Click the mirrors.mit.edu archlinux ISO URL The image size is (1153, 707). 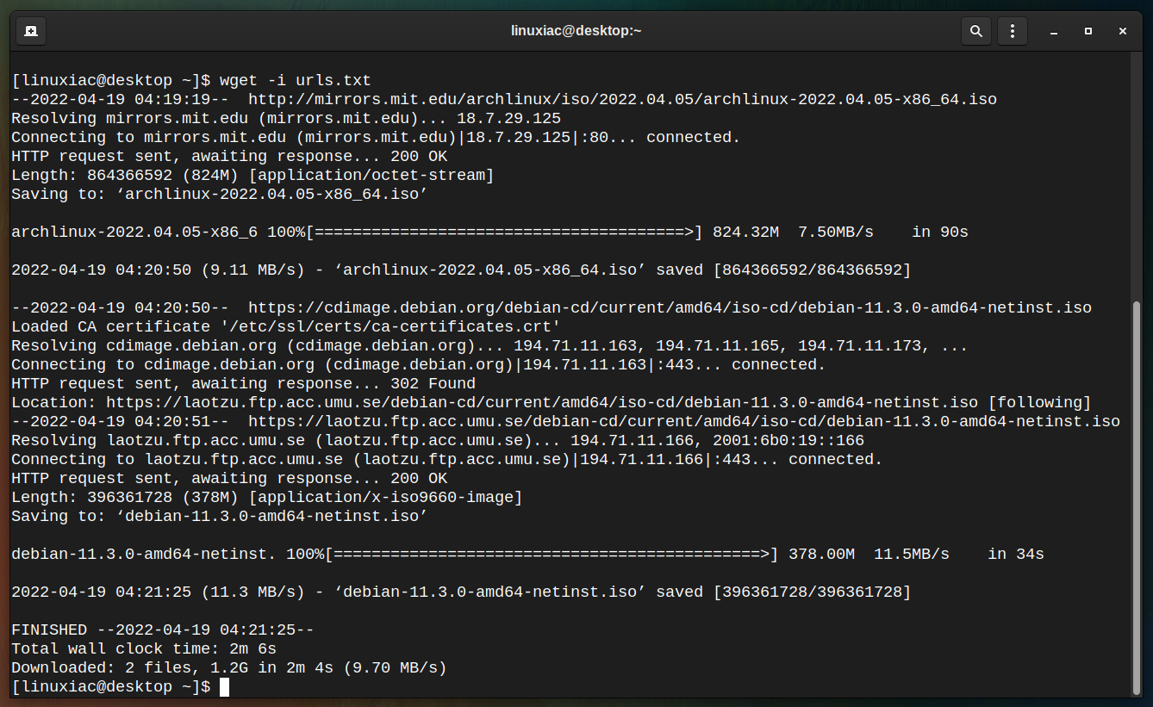[x=622, y=99]
